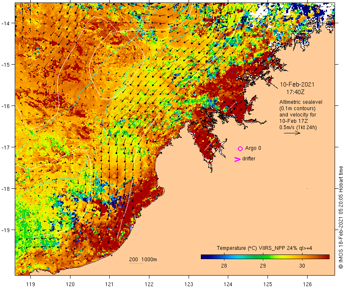Select the '17:40Z' time text
This screenshot has height=287, width=346.
[x=295, y=92]
